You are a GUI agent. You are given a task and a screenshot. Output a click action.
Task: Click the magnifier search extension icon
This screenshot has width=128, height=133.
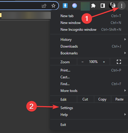(75, 6)
